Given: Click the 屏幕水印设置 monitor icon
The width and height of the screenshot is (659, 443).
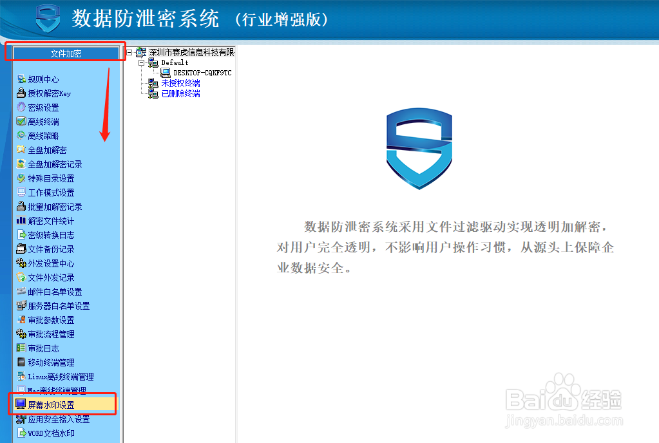Looking at the screenshot, I should (21, 404).
